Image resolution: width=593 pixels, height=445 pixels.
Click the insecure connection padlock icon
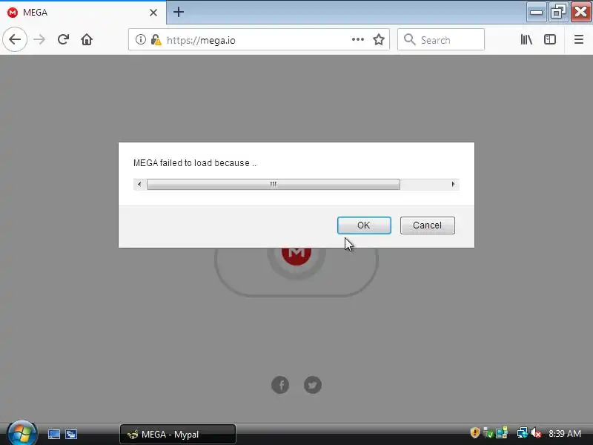156,40
